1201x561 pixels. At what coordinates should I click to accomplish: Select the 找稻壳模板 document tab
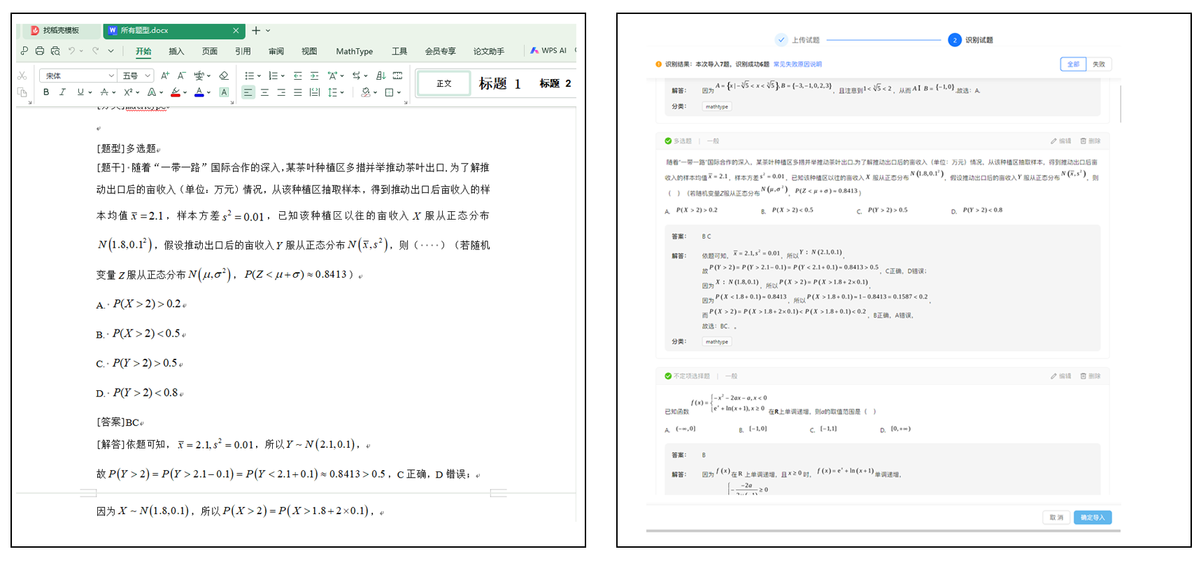click(61, 31)
